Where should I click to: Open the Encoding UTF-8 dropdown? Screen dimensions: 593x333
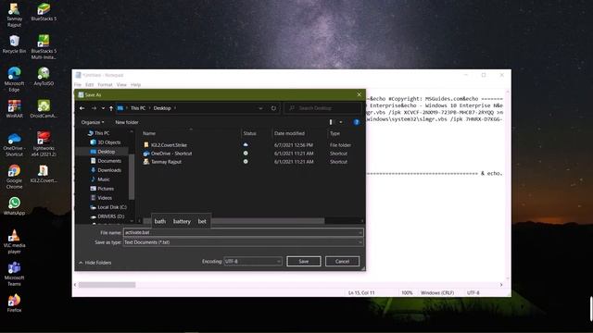(279, 261)
